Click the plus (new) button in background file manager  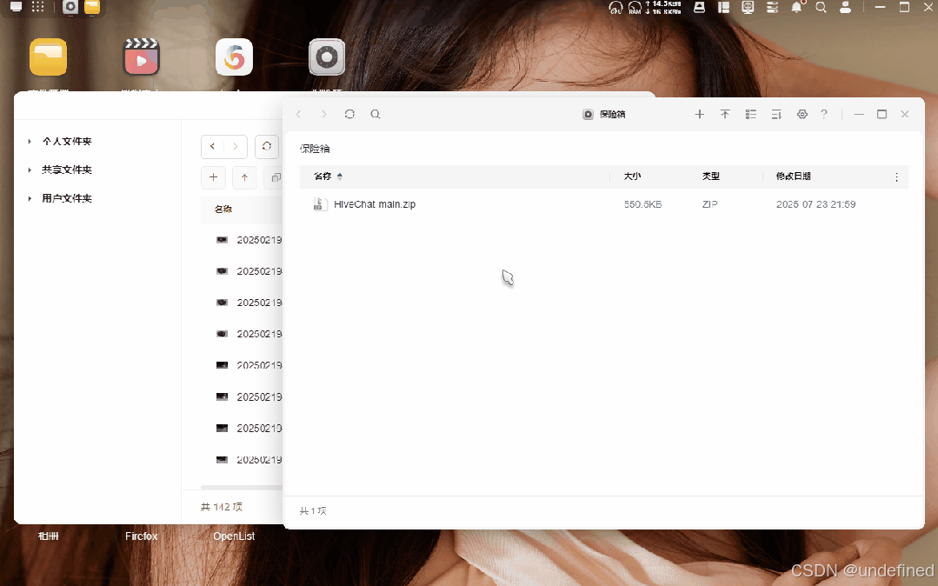point(213,177)
